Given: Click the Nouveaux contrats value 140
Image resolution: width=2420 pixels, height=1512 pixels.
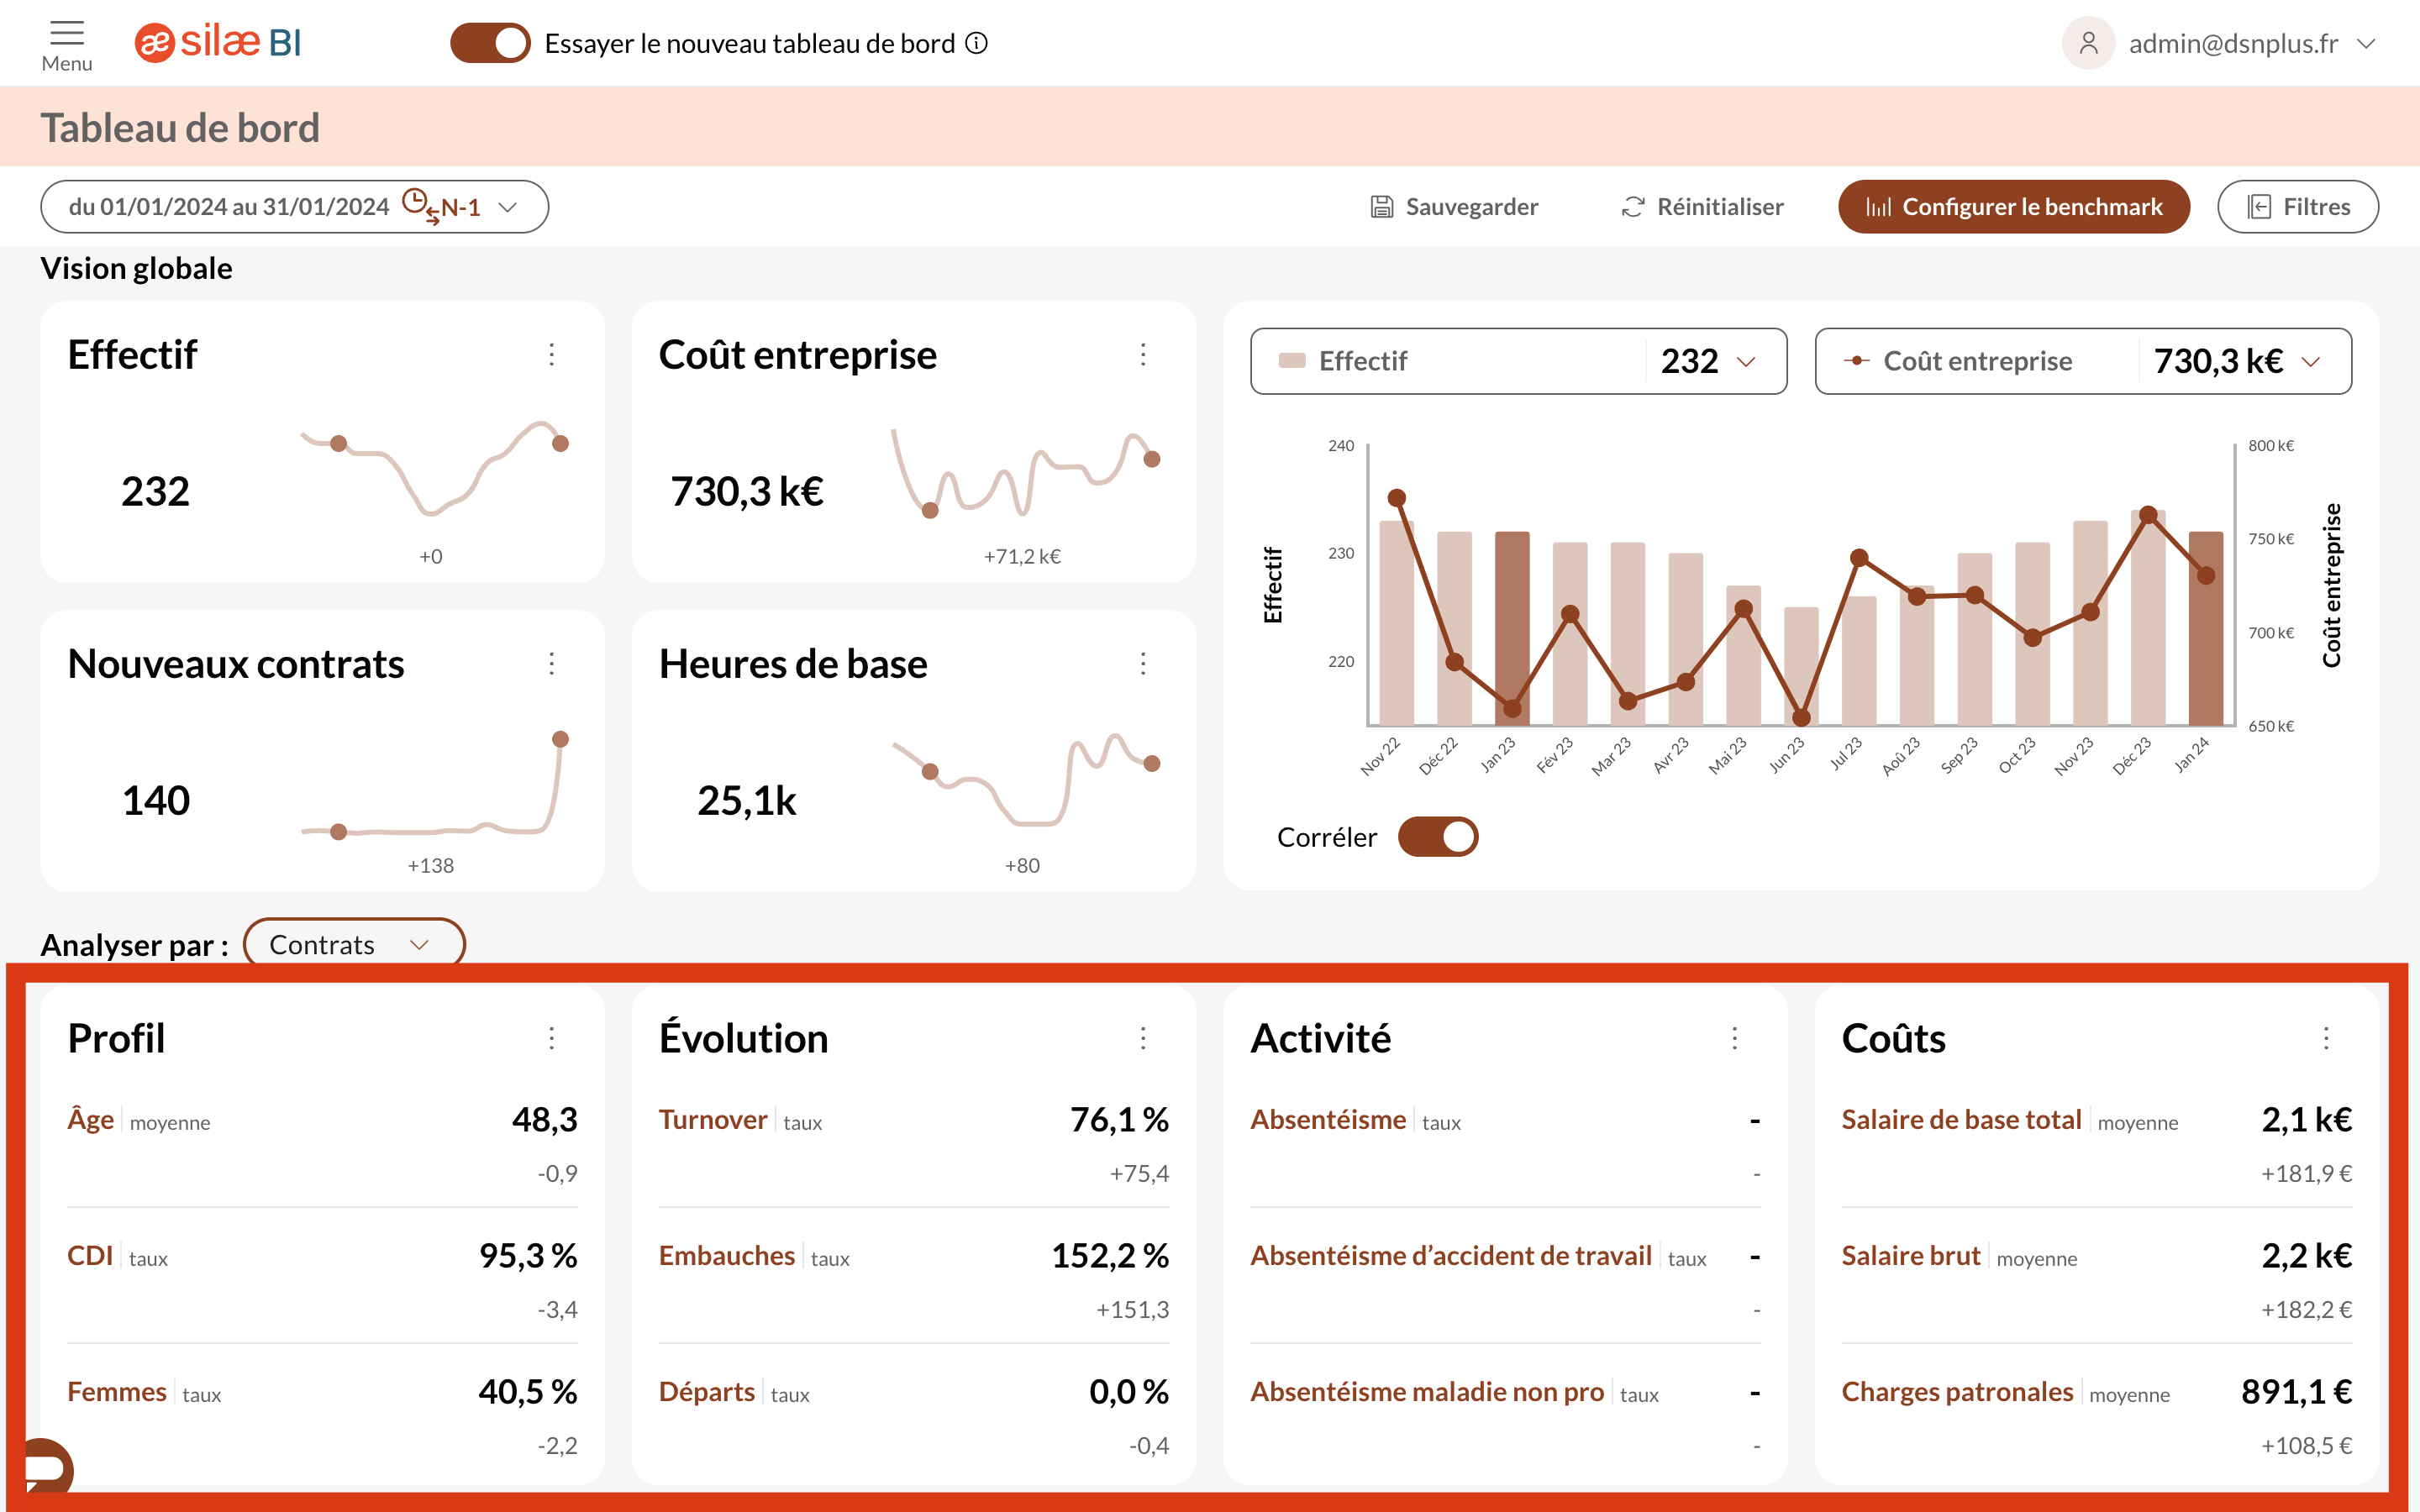Looking at the screenshot, I should 155,800.
